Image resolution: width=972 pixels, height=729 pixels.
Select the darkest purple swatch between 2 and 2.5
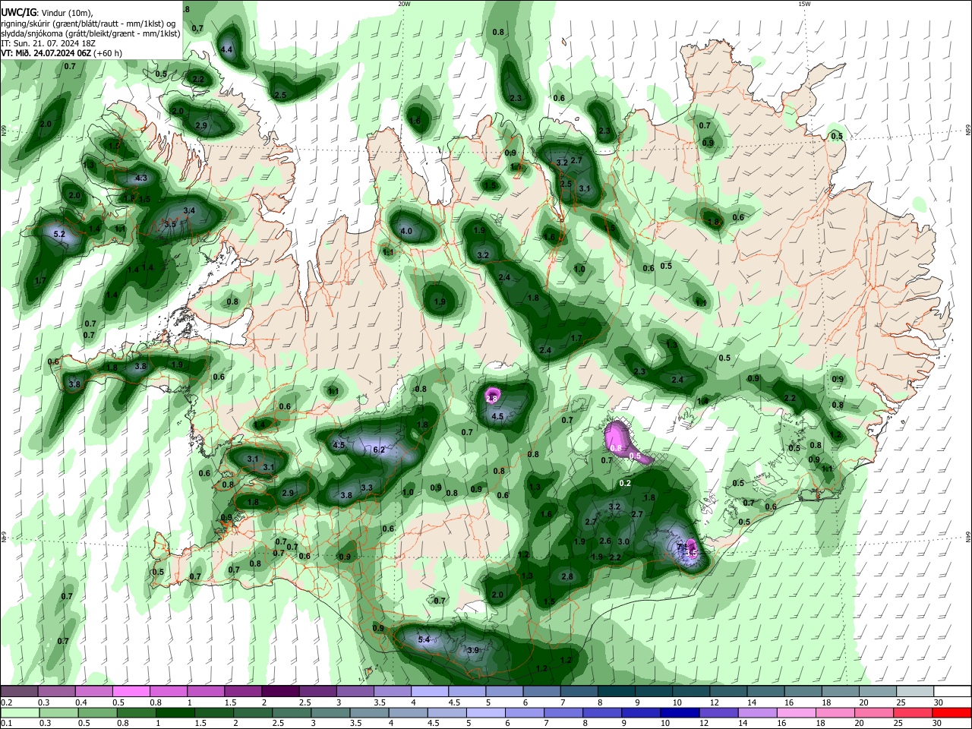(x=280, y=692)
